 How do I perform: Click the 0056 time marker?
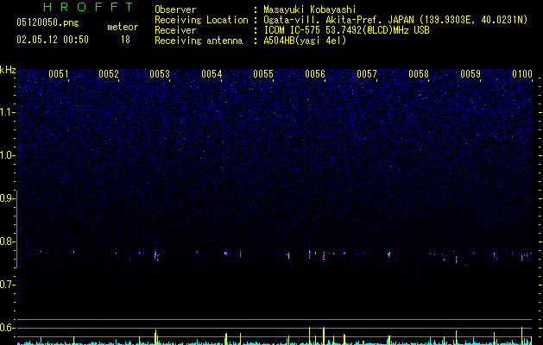(315, 74)
